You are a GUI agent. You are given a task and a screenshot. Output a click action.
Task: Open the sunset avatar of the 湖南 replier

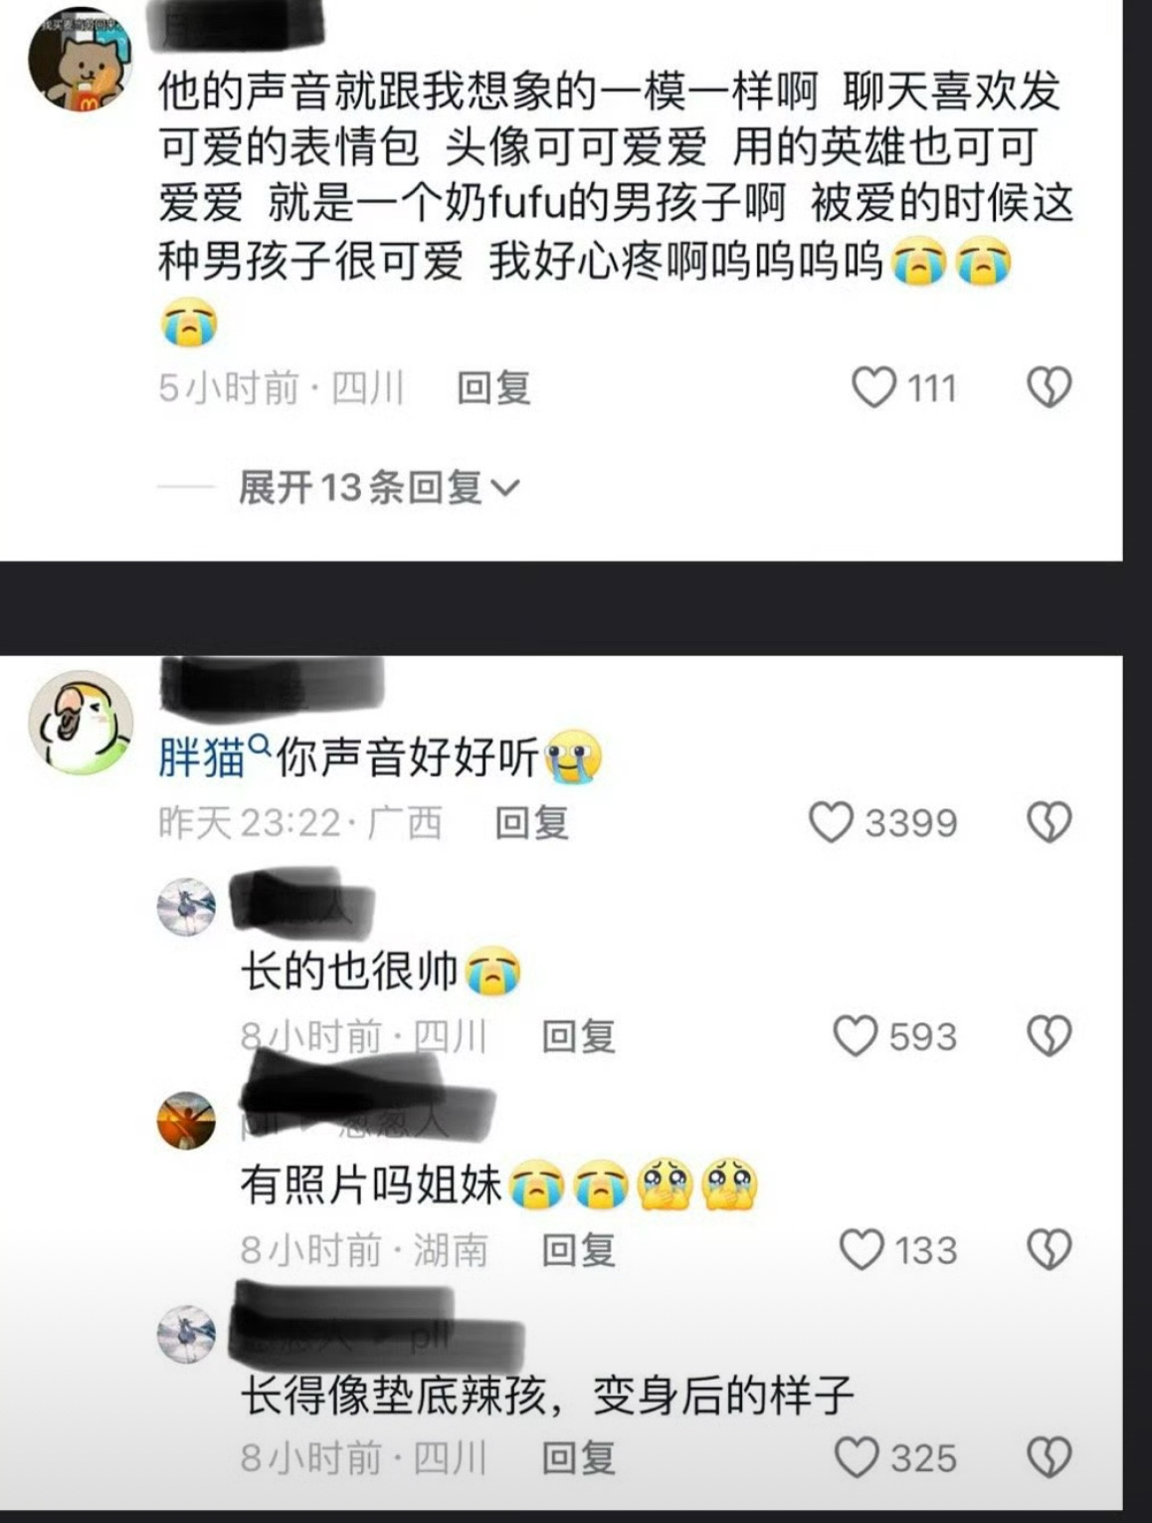186,1121
